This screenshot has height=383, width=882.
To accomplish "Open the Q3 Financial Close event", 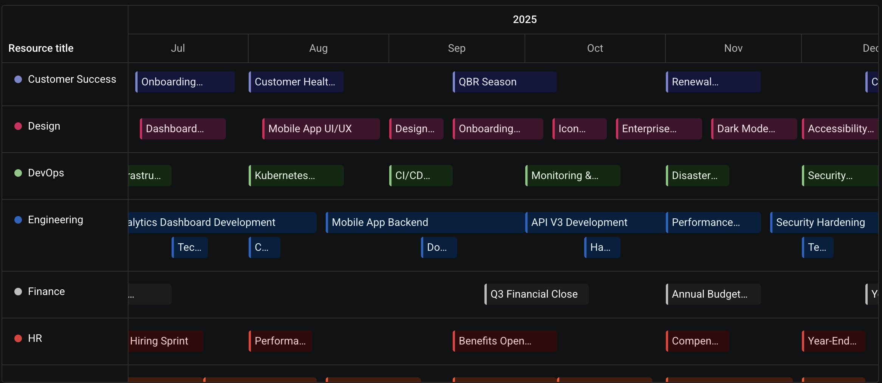I will (536, 294).
